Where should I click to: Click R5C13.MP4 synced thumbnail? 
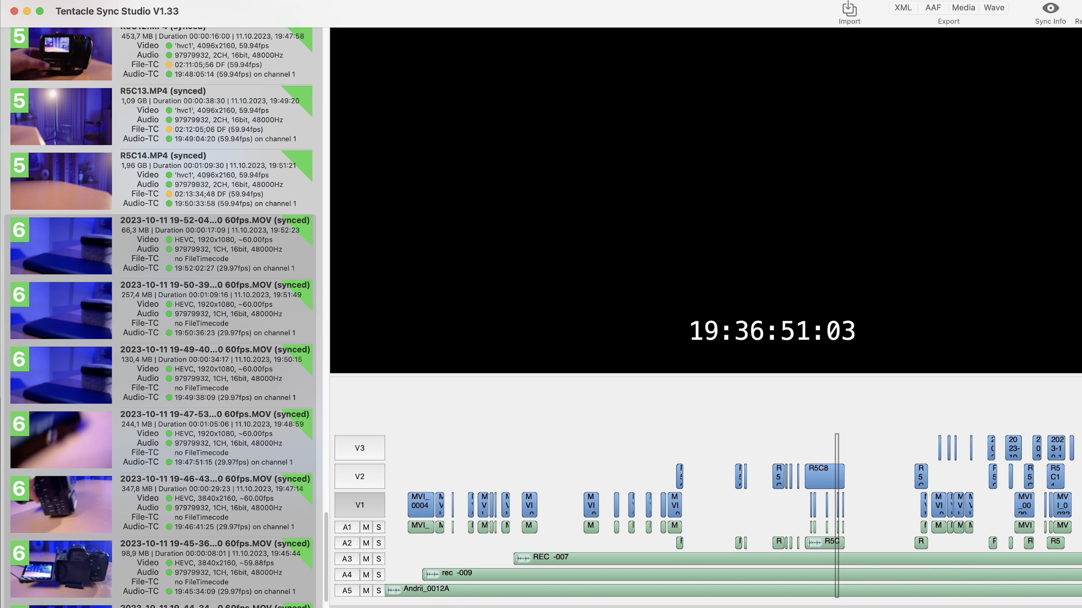click(61, 116)
